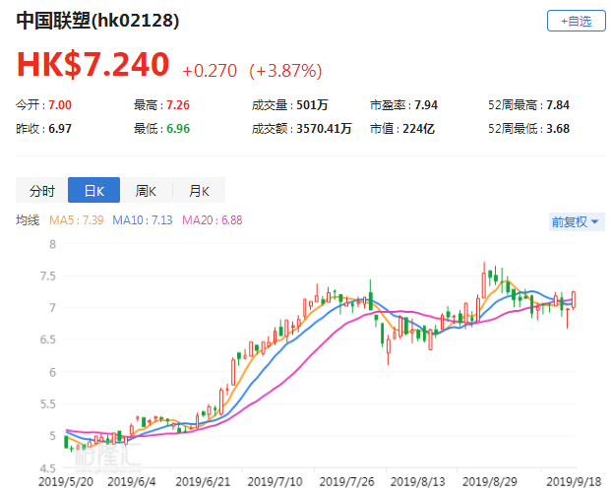Open the 周K weekly chart tab
The image size is (612, 493).
(146, 190)
